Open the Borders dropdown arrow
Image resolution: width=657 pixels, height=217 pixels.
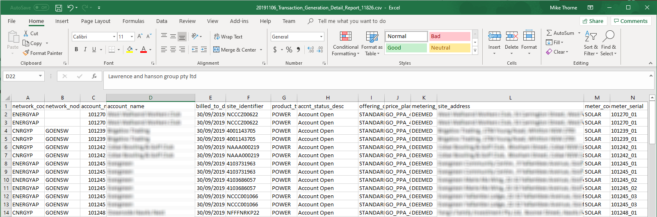(119, 50)
